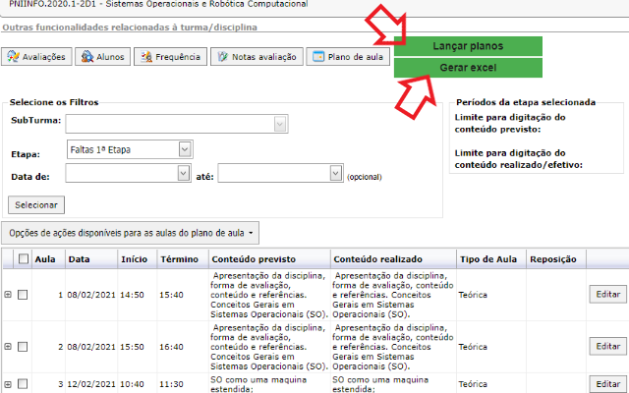Click the green Lançar planos button
This screenshot has width=629, height=393.
tap(468, 46)
